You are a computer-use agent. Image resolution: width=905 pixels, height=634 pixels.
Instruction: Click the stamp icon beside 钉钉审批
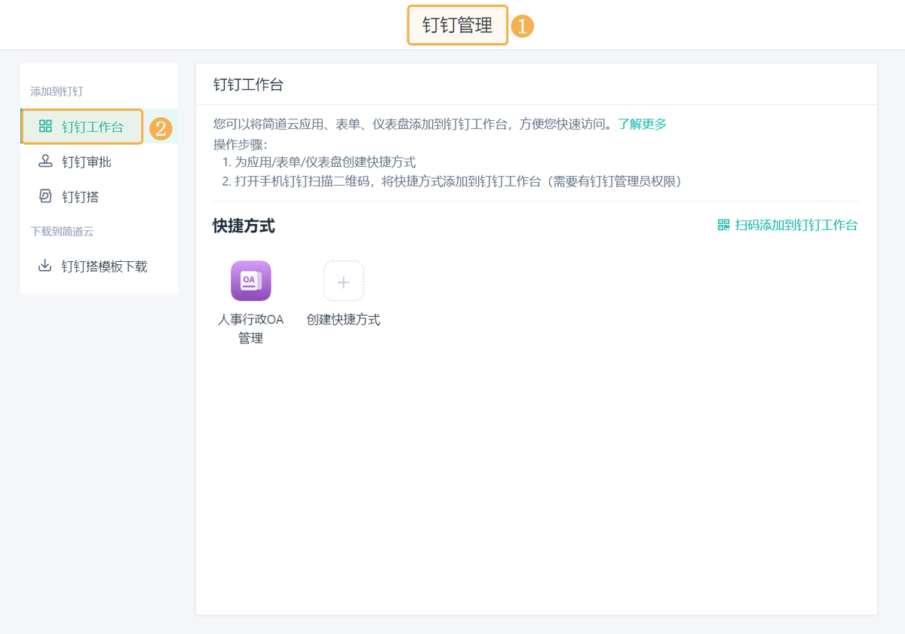45,162
